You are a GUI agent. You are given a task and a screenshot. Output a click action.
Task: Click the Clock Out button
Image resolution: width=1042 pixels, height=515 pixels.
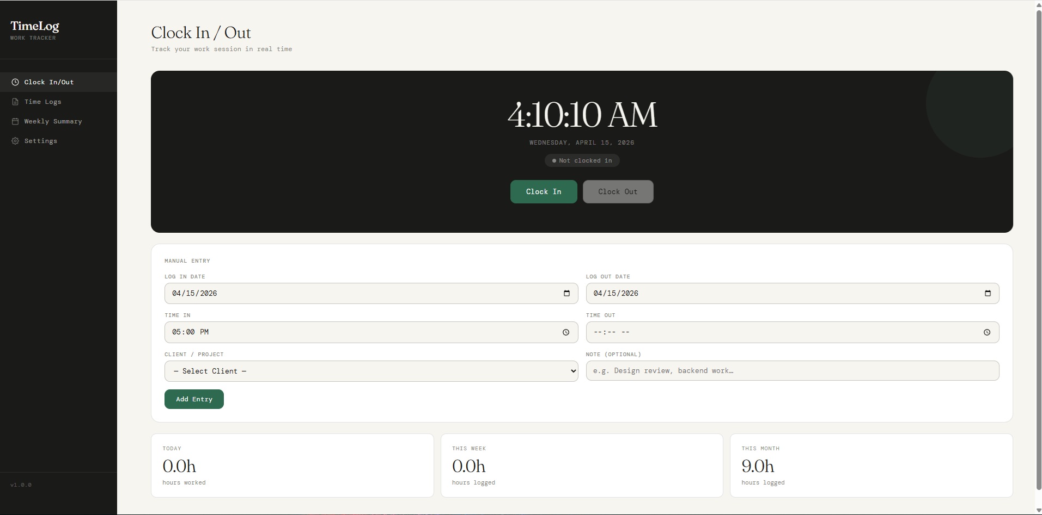618,191
